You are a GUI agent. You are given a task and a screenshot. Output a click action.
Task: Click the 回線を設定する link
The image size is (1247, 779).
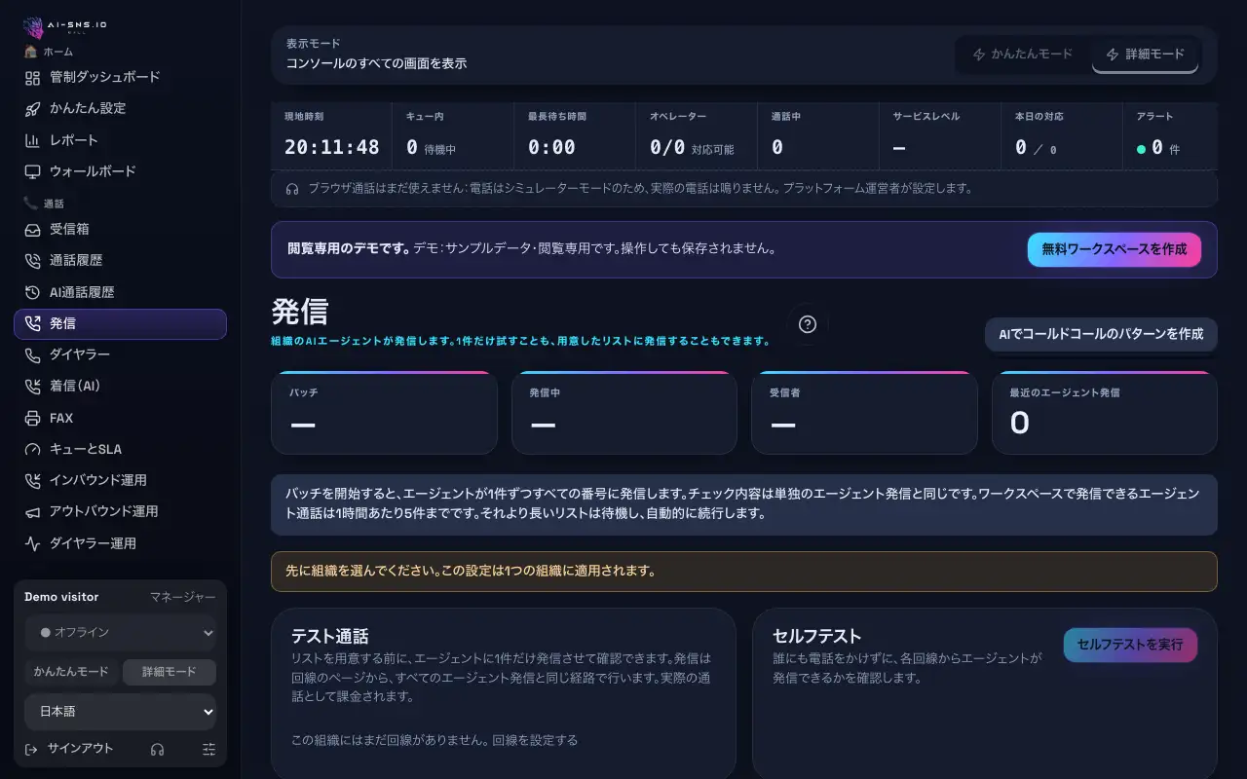535,740
